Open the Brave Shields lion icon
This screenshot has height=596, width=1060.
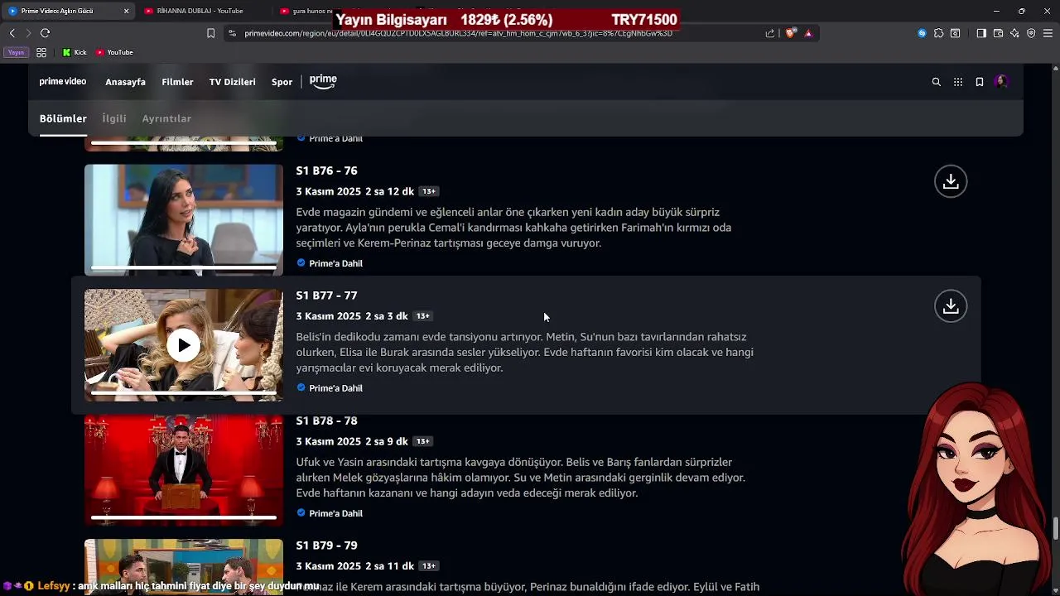point(790,33)
